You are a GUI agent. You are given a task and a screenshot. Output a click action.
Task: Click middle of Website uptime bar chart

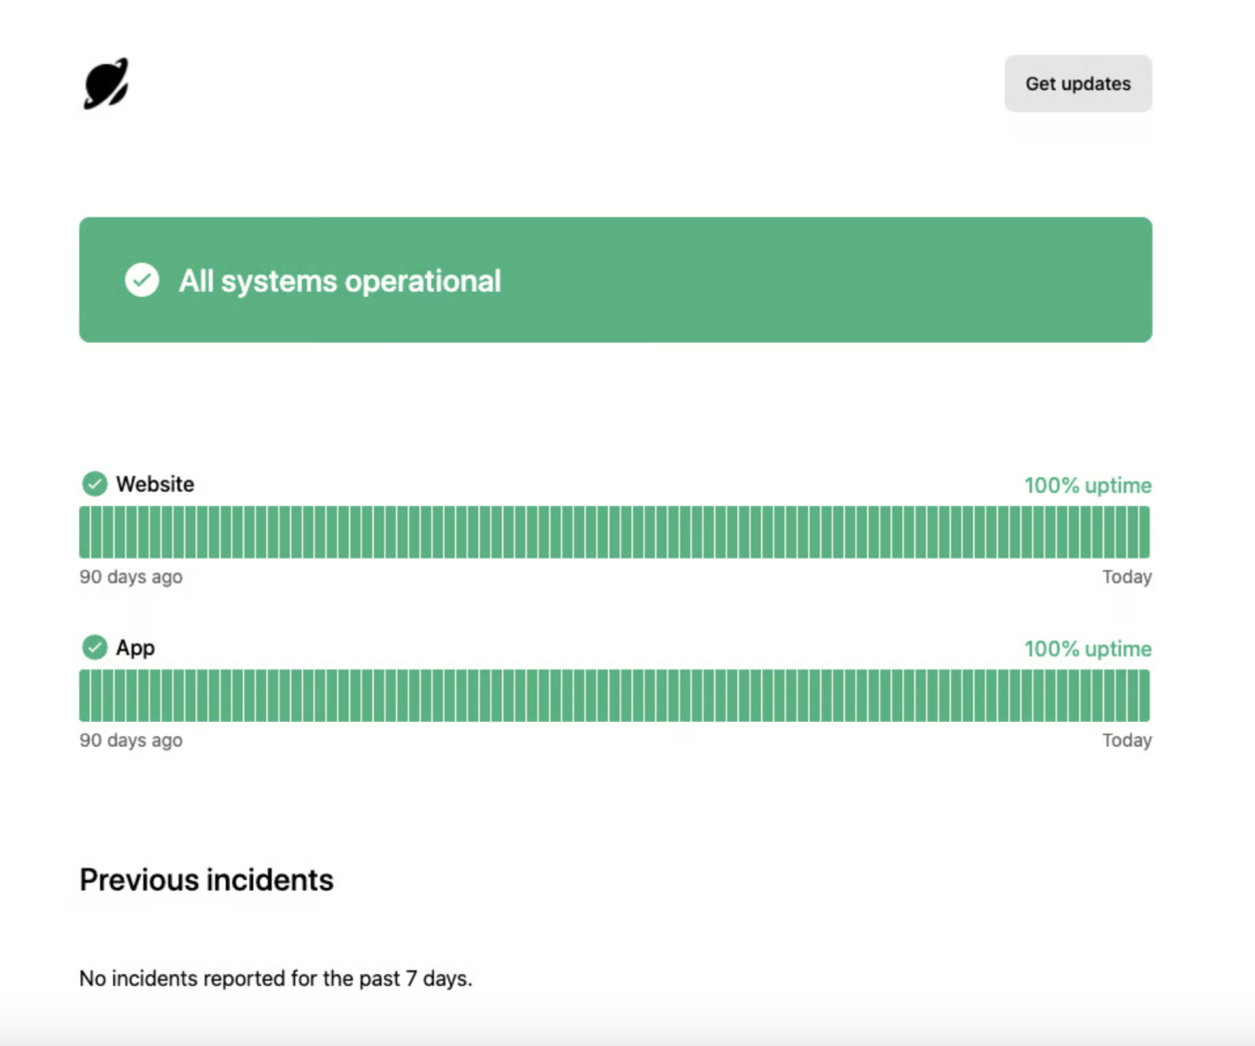click(x=615, y=532)
